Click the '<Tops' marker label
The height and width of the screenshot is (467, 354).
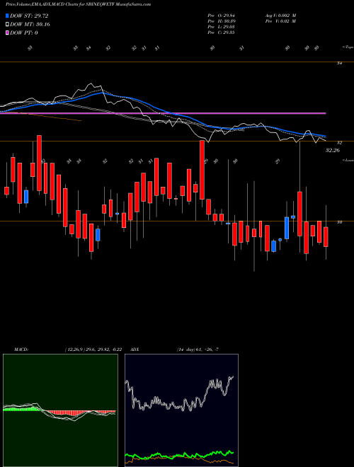[x=348, y=47]
